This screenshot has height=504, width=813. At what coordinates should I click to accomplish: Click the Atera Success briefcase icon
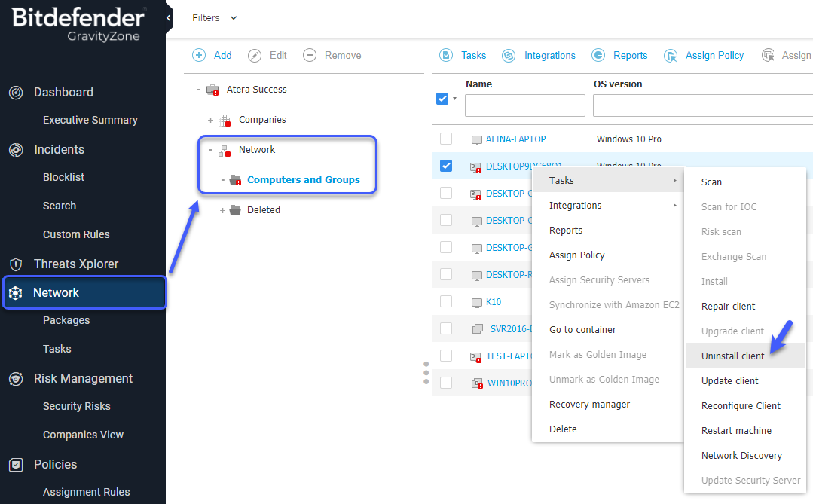212,90
